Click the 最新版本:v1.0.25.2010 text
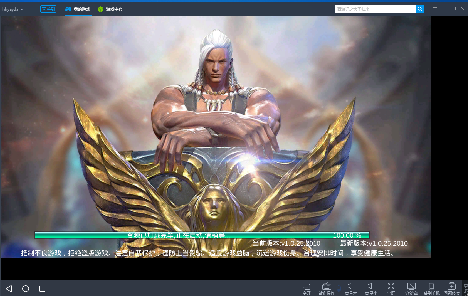468x296 pixels. pos(374,243)
